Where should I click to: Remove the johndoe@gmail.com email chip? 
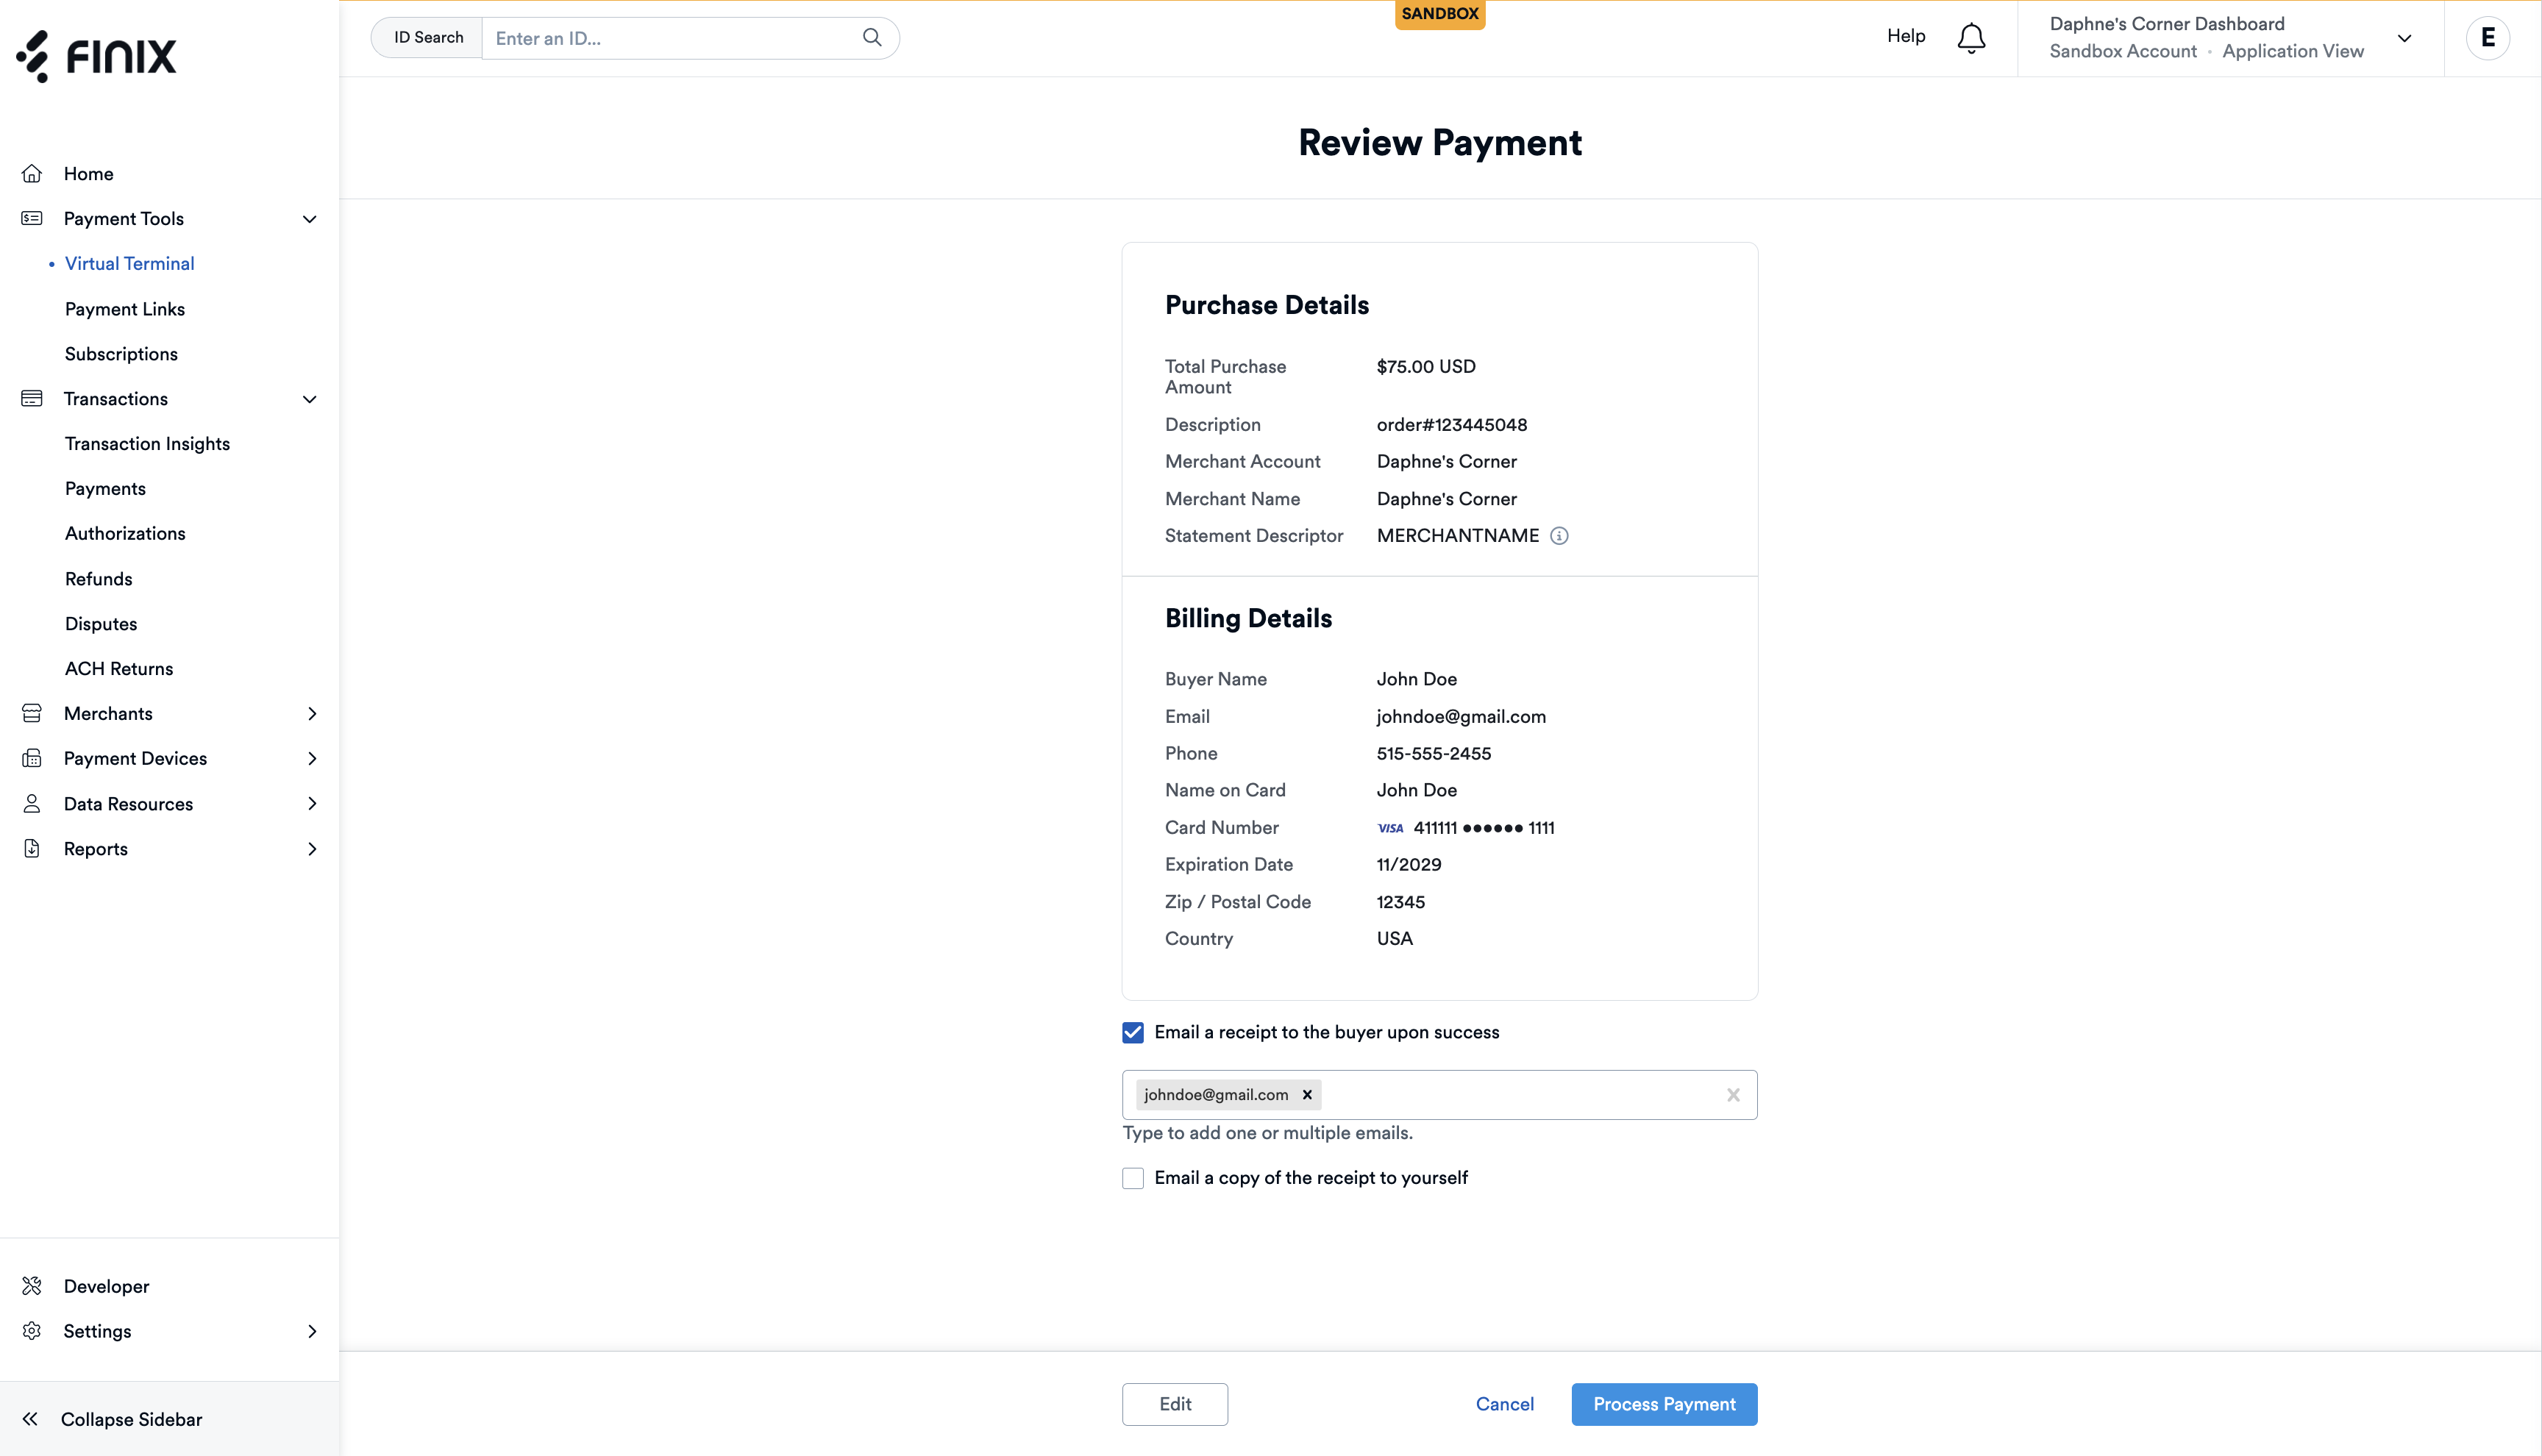(1307, 1094)
